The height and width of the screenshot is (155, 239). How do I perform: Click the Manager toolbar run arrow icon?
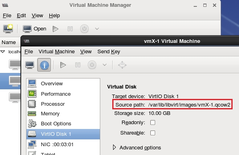(55, 29)
